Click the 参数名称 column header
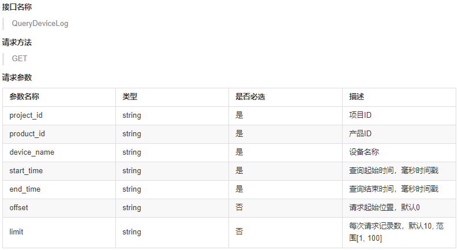Screen dimensions: 458x250 pos(24,97)
